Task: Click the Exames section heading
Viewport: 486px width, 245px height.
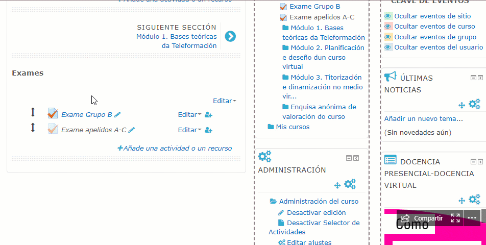Action: pos(28,73)
